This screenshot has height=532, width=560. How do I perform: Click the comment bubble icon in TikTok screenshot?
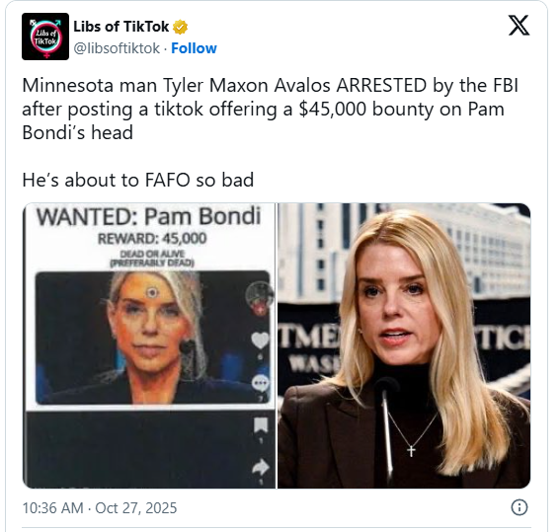click(x=260, y=383)
